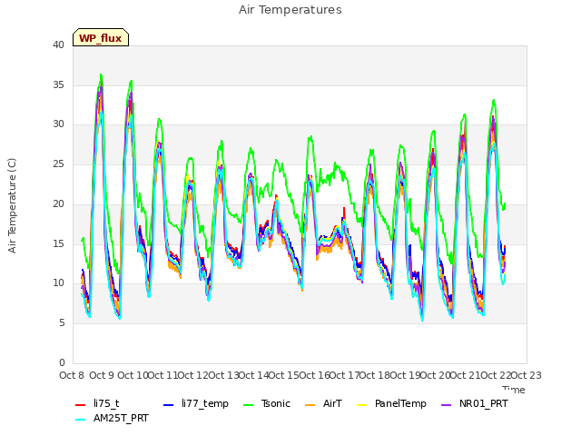
Task: Click the Oct 15 x-axis tick label
Action: point(283,375)
